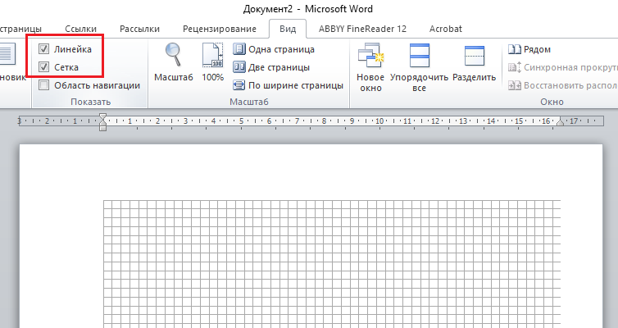This screenshot has width=618, height=328.
Task: Click inside the document grid area
Action: (x=331, y=264)
